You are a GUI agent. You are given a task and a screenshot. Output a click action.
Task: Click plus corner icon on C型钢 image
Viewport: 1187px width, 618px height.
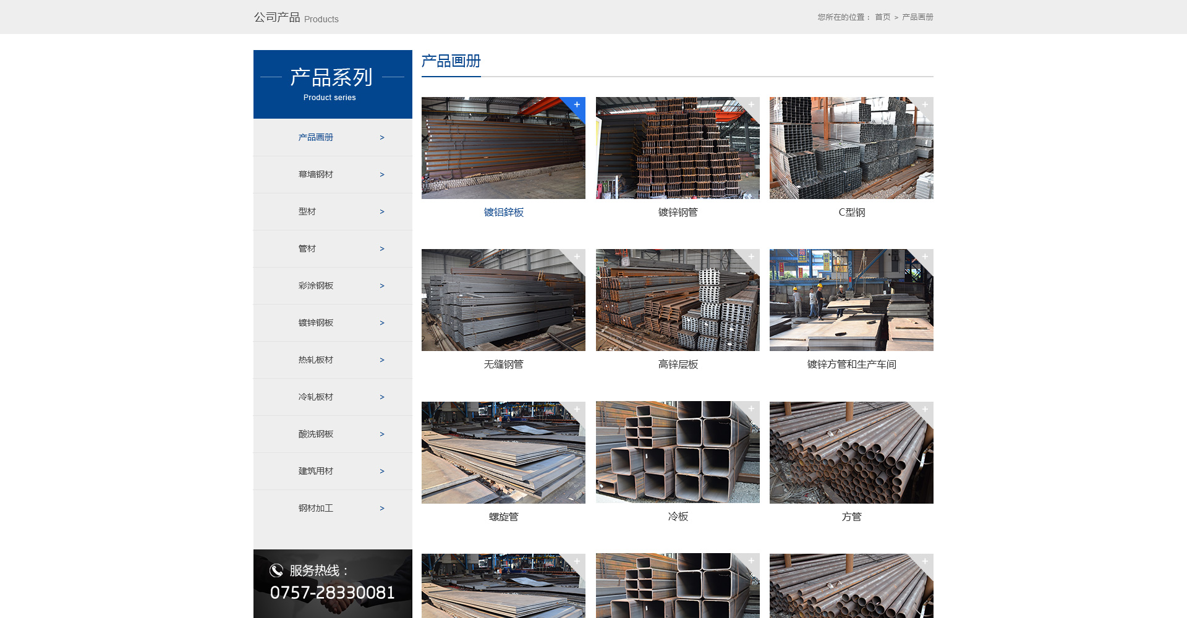pos(925,104)
